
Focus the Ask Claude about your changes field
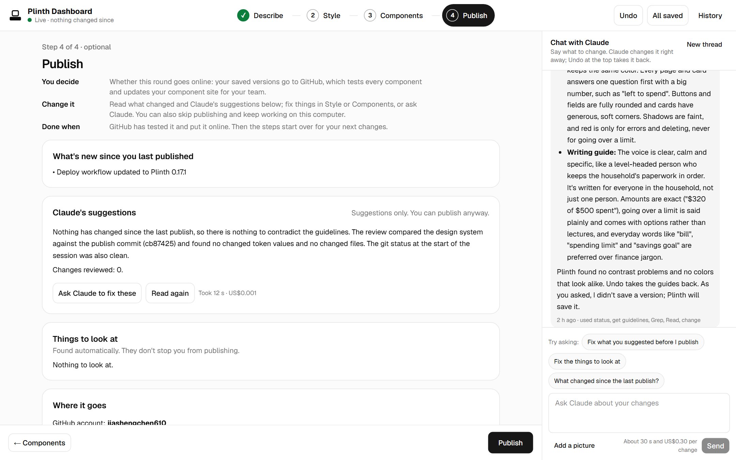tap(639, 413)
